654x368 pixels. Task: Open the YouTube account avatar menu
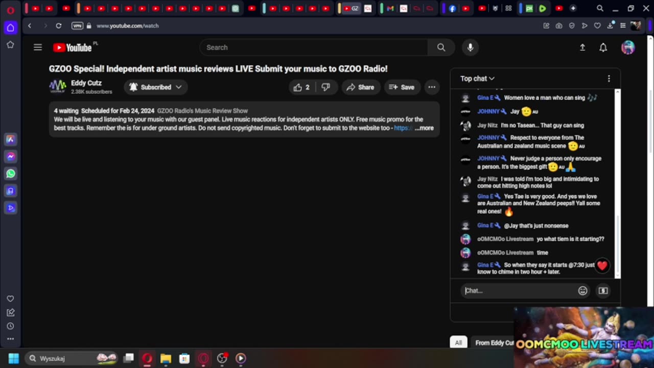[628, 48]
